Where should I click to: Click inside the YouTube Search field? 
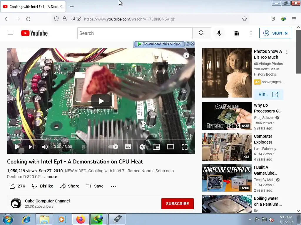135,33
